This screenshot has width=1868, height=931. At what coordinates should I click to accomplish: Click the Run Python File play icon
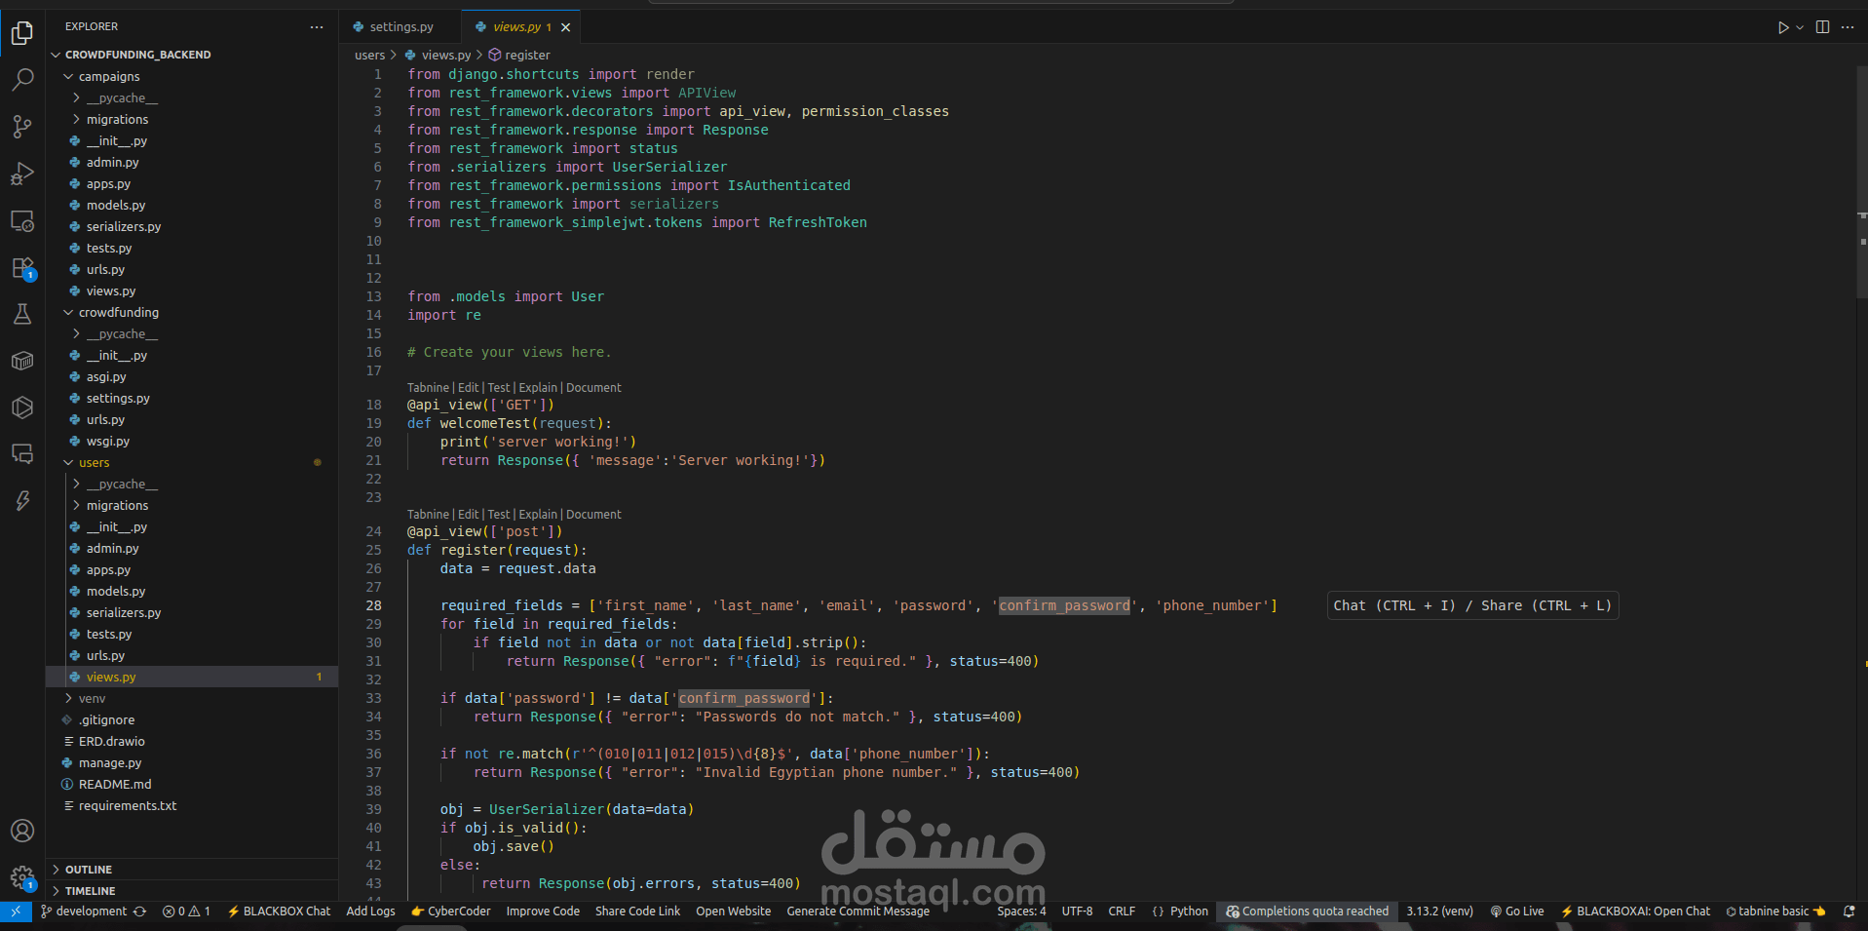(x=1782, y=27)
